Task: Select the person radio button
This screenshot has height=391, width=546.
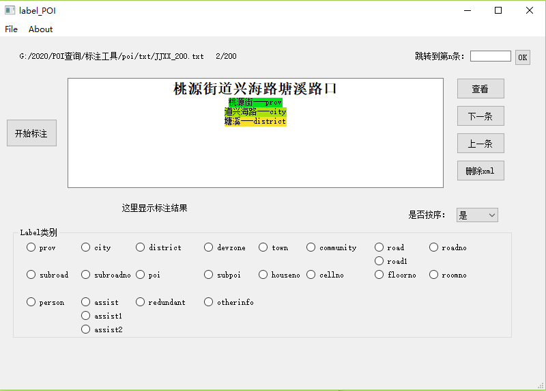Action: coord(45,302)
